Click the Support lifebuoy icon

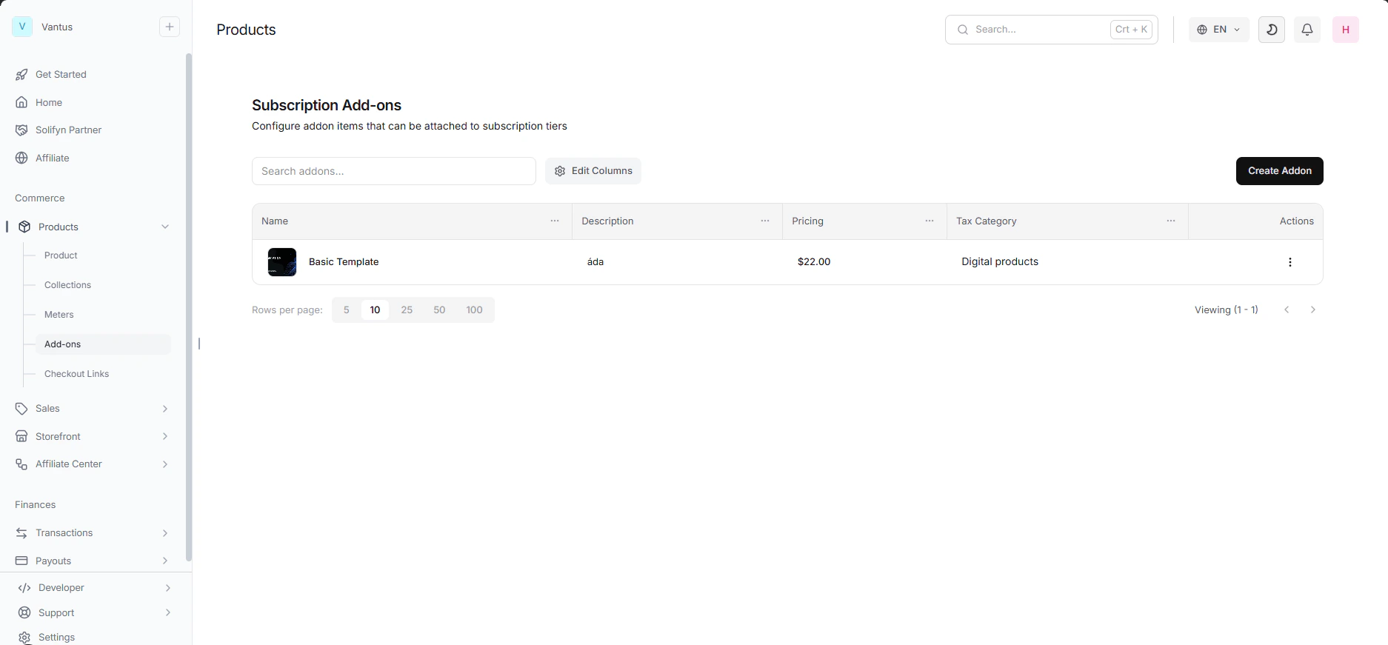pyautogui.click(x=24, y=612)
